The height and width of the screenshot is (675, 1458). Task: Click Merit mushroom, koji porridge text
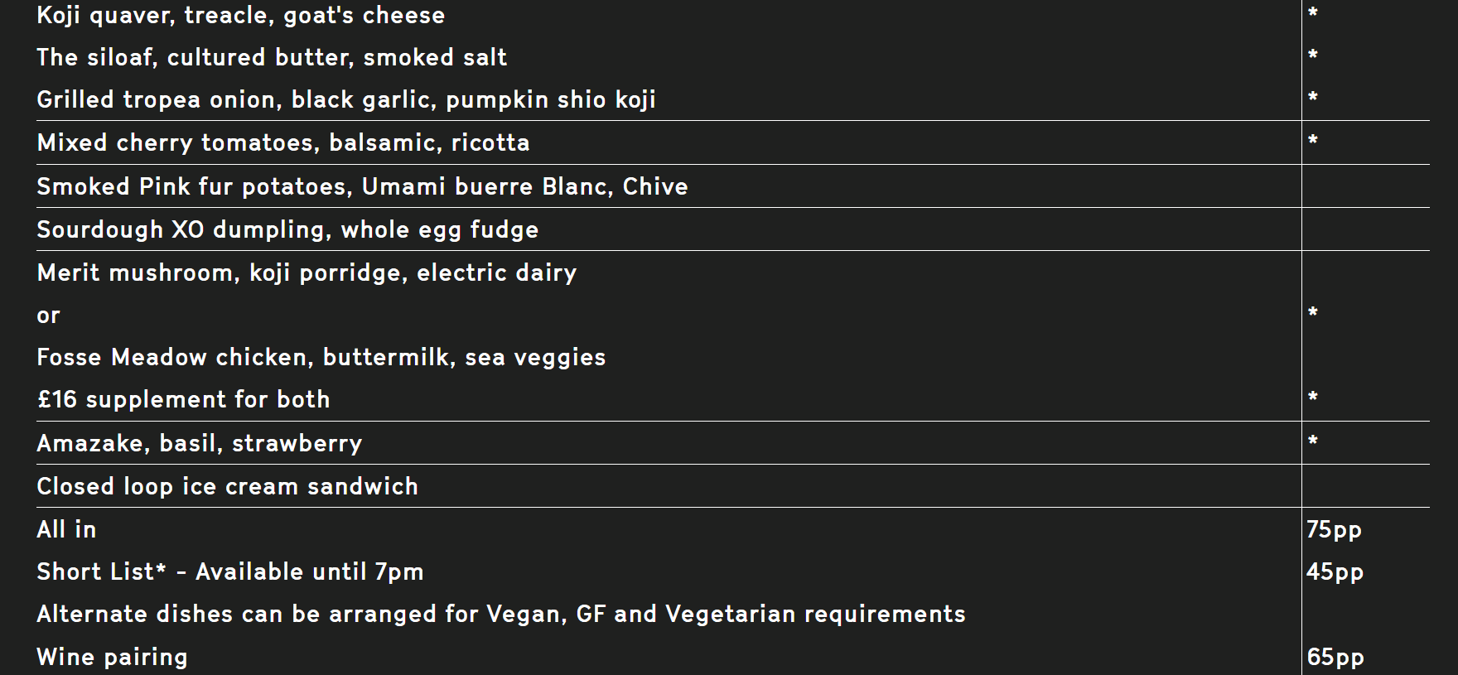(307, 273)
